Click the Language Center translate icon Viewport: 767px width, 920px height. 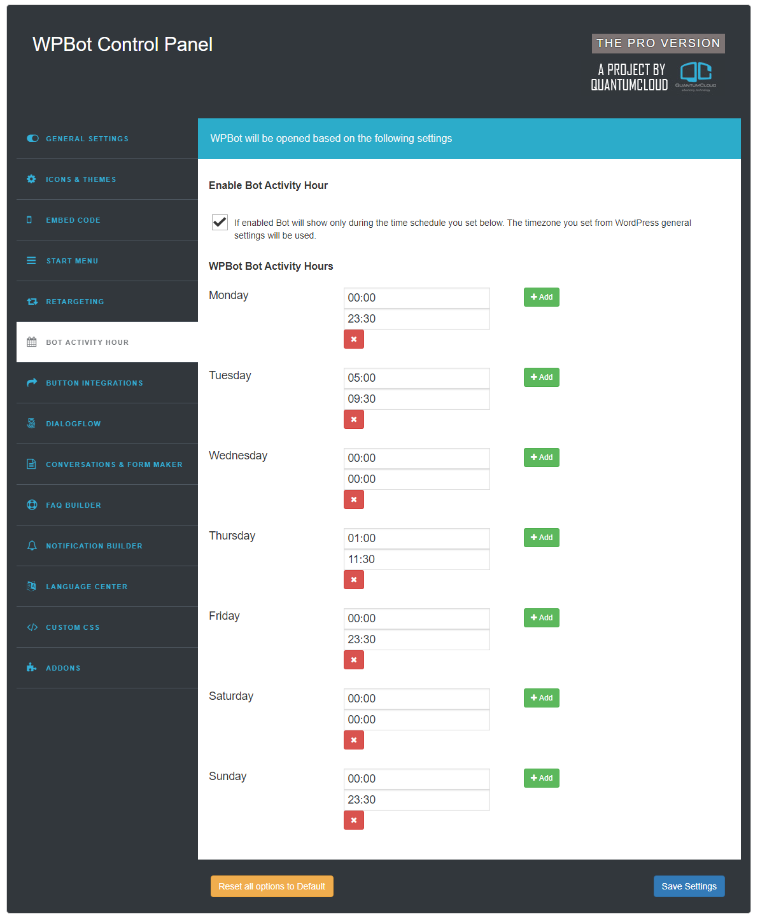click(31, 586)
